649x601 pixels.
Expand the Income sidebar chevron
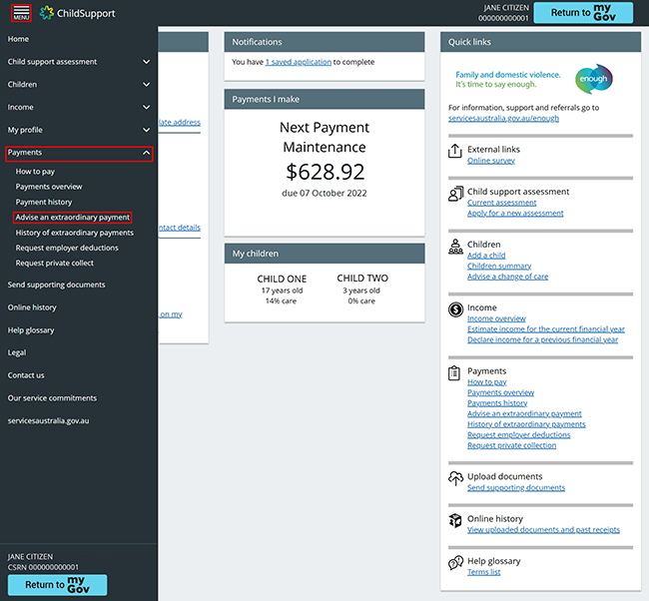pyautogui.click(x=146, y=107)
